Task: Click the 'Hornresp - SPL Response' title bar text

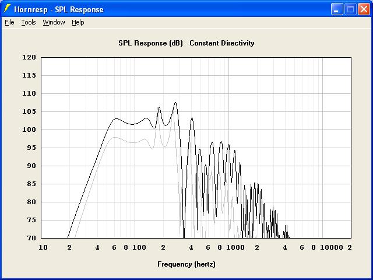Action: point(59,9)
